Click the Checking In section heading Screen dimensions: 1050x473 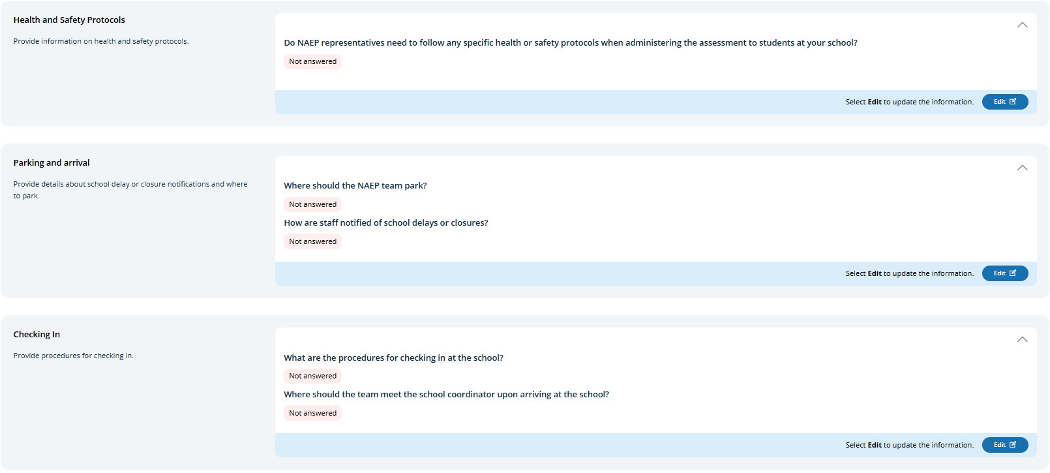[37, 335]
